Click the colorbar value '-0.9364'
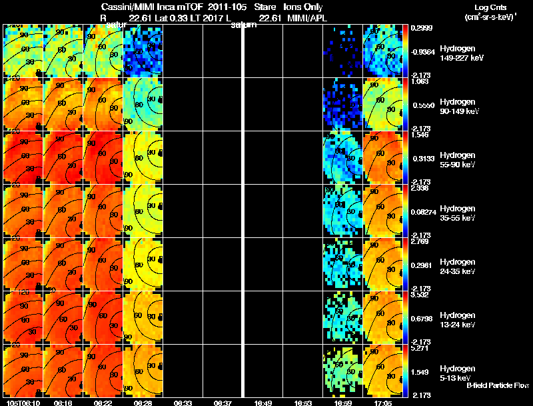Image resolution: width=533 pixels, height=406 pixels. (423, 52)
